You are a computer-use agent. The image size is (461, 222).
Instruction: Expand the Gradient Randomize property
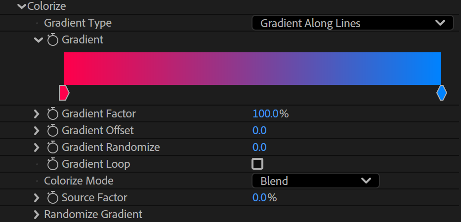click(37, 148)
